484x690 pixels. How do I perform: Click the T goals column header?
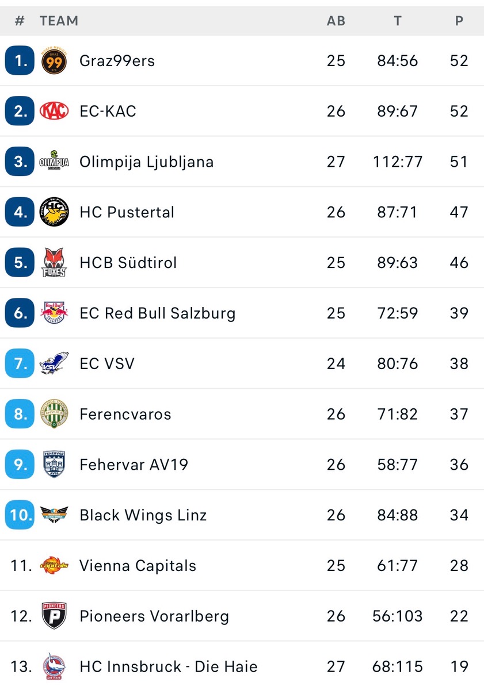pos(397,21)
